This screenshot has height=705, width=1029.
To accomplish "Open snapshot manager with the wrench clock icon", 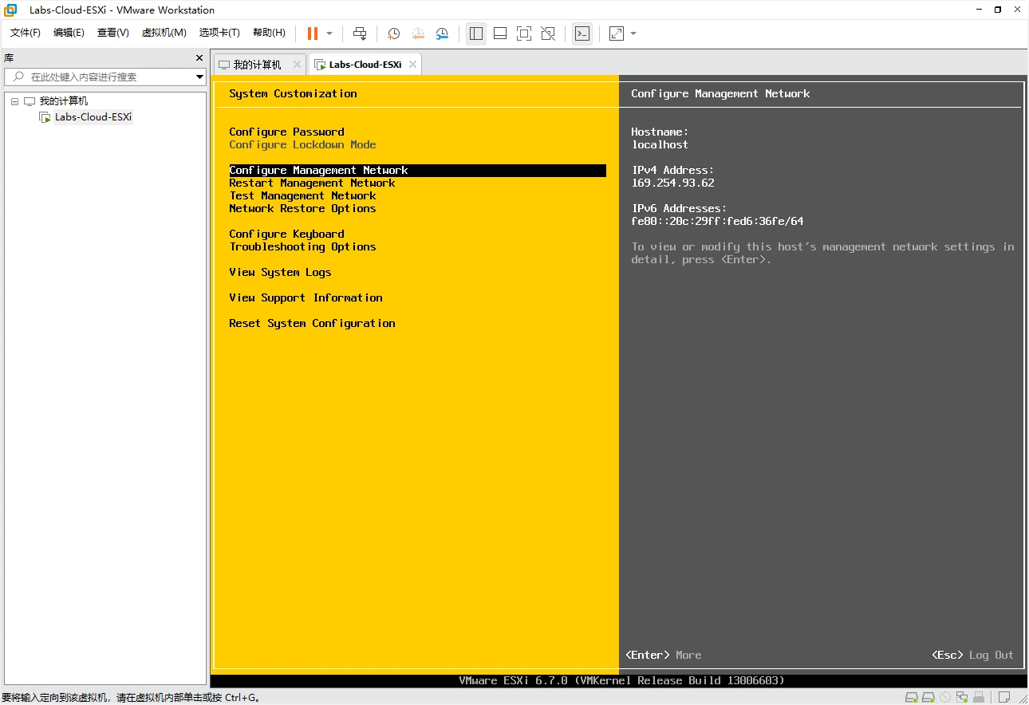I will point(442,33).
